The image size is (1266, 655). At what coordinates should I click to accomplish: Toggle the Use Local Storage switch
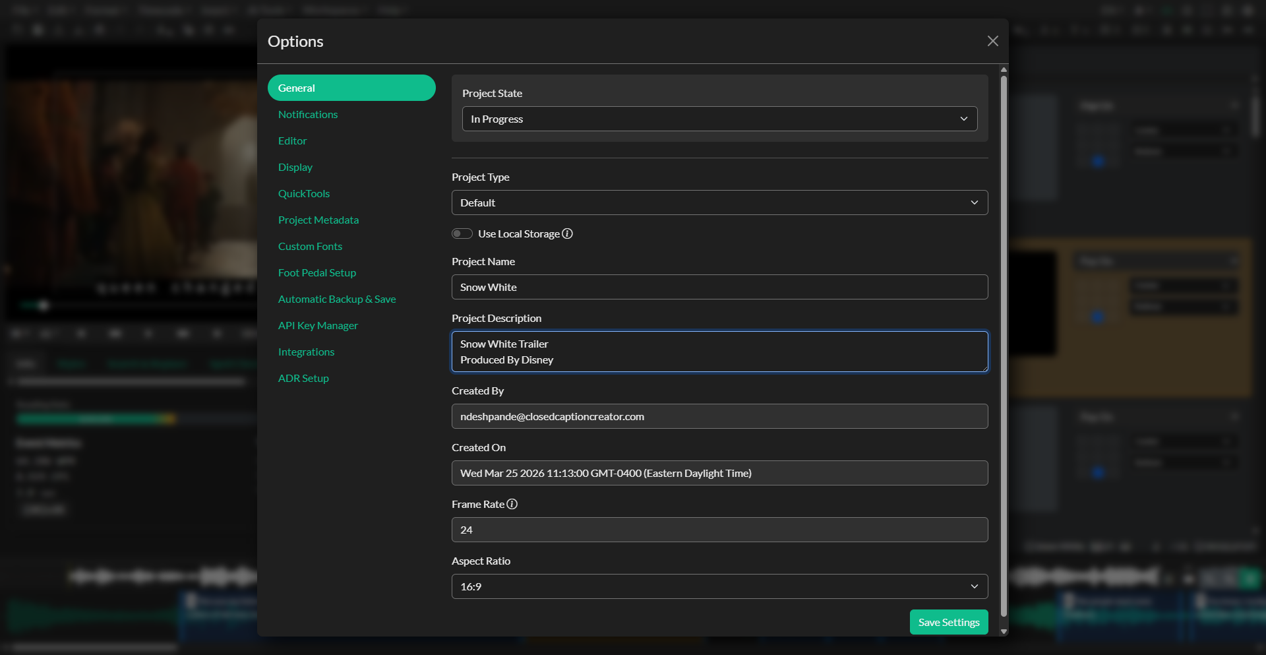click(462, 234)
